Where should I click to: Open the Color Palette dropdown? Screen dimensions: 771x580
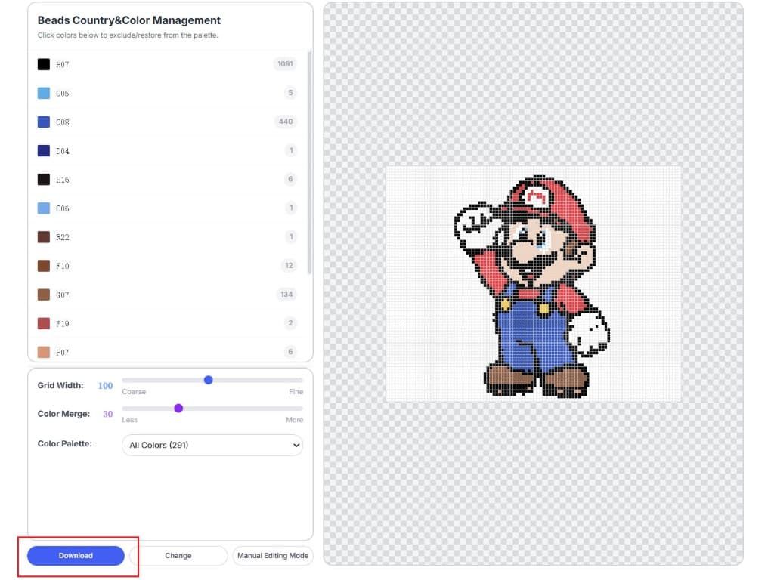pyautogui.click(x=212, y=445)
